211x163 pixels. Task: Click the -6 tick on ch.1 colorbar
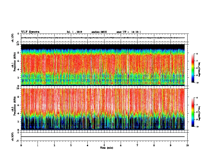pos(197,54)
